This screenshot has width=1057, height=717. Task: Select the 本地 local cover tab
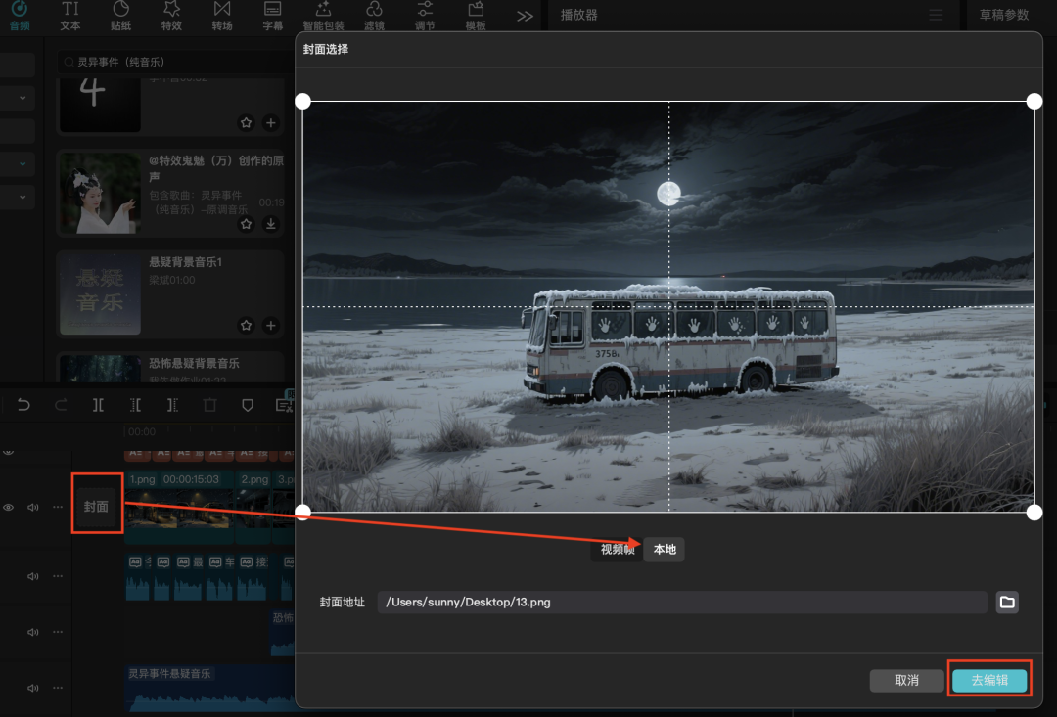pos(665,550)
